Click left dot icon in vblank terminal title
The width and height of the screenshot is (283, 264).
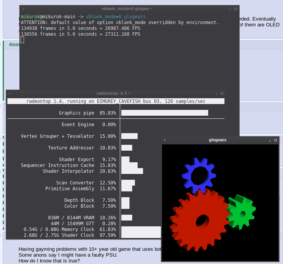point(23,9)
